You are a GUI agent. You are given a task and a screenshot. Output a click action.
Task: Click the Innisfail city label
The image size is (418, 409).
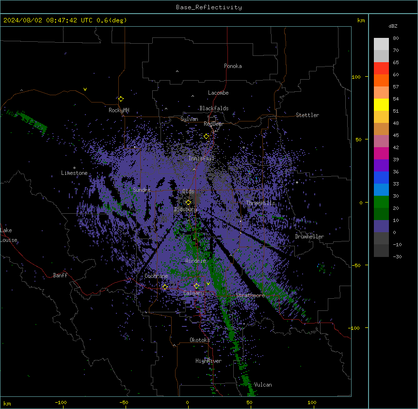point(201,158)
